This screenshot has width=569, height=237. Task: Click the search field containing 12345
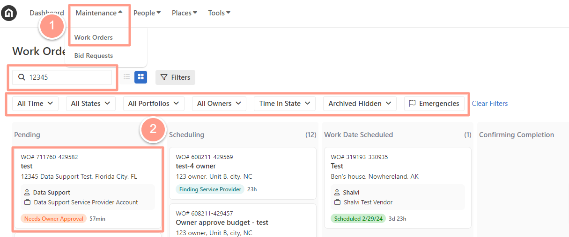pyautogui.click(x=62, y=77)
